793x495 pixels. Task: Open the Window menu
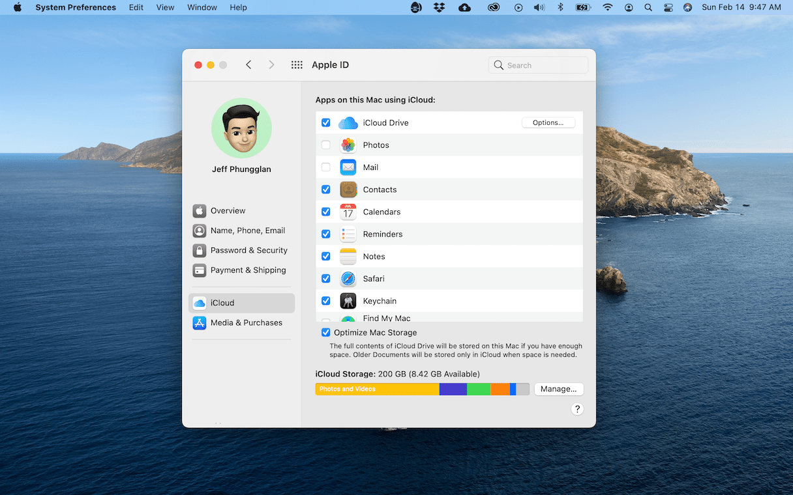[x=202, y=8]
